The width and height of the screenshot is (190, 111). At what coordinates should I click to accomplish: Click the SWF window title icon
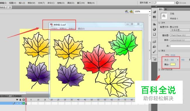click(x=51, y=25)
